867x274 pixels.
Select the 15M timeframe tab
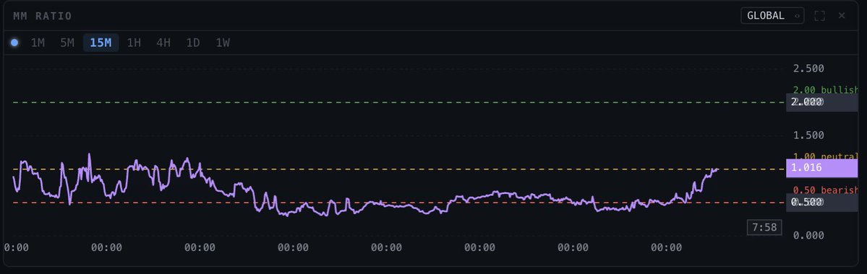coord(101,43)
